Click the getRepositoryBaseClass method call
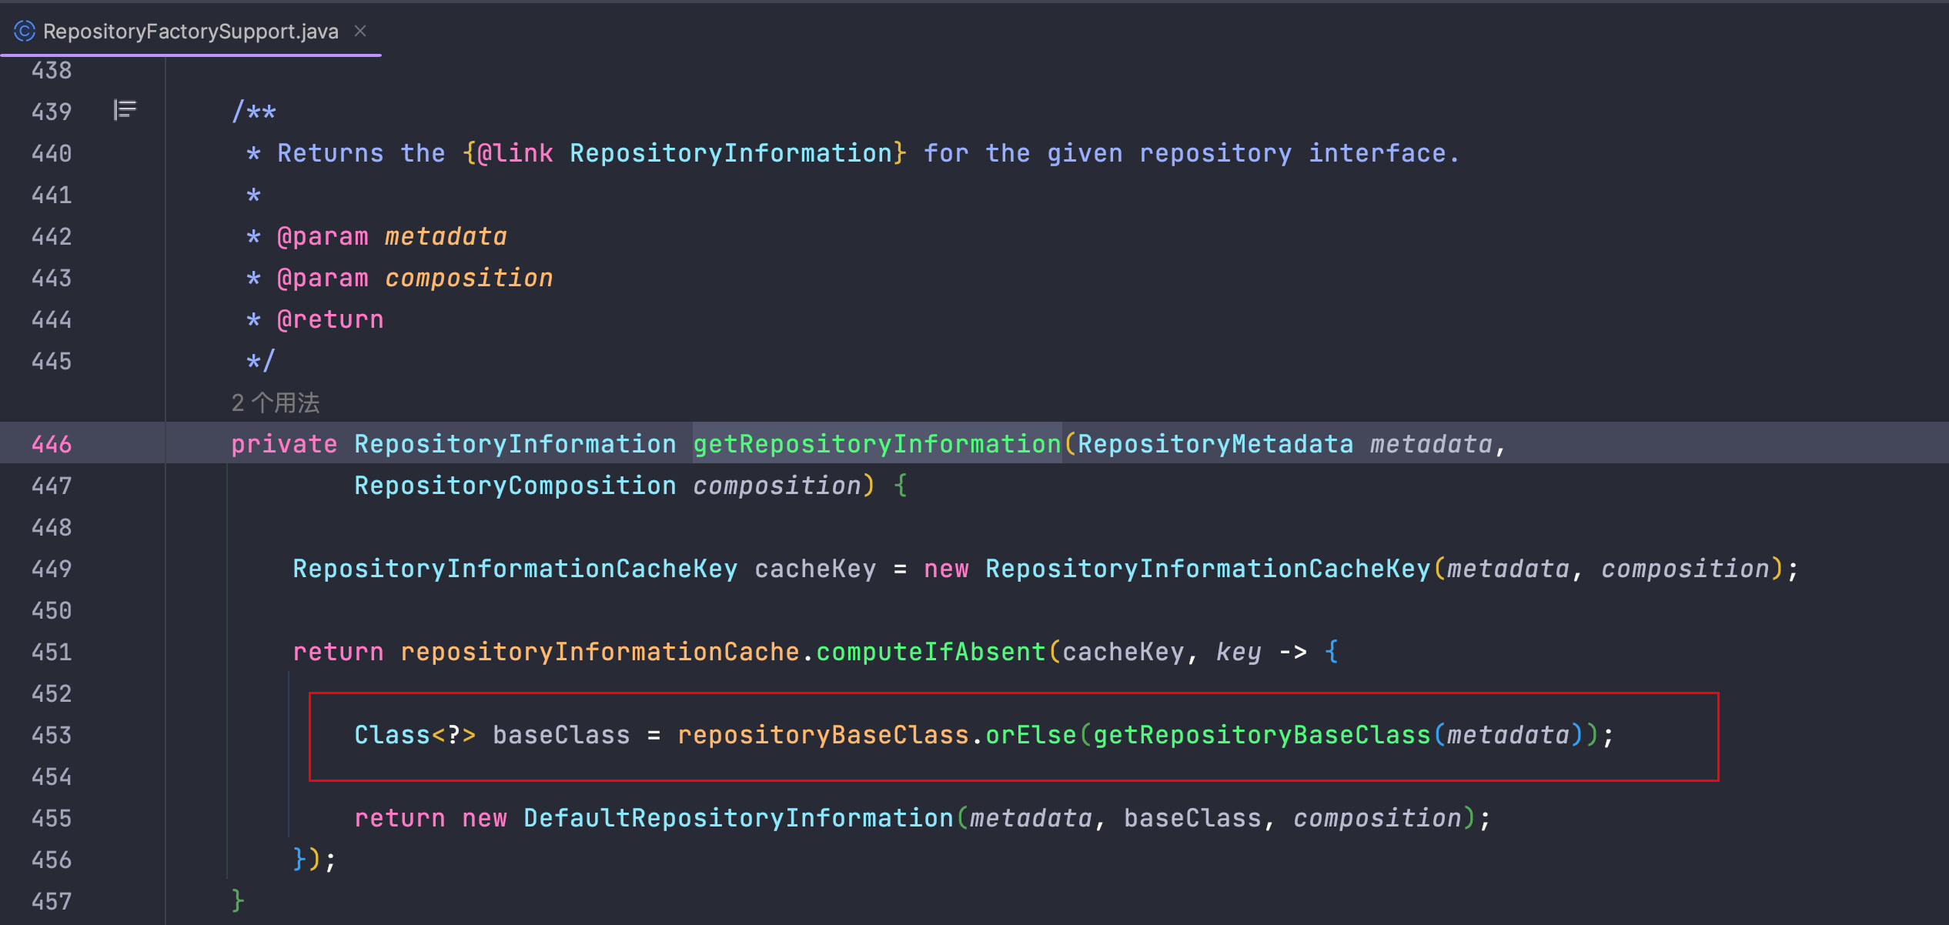The height and width of the screenshot is (925, 1949). (1262, 735)
